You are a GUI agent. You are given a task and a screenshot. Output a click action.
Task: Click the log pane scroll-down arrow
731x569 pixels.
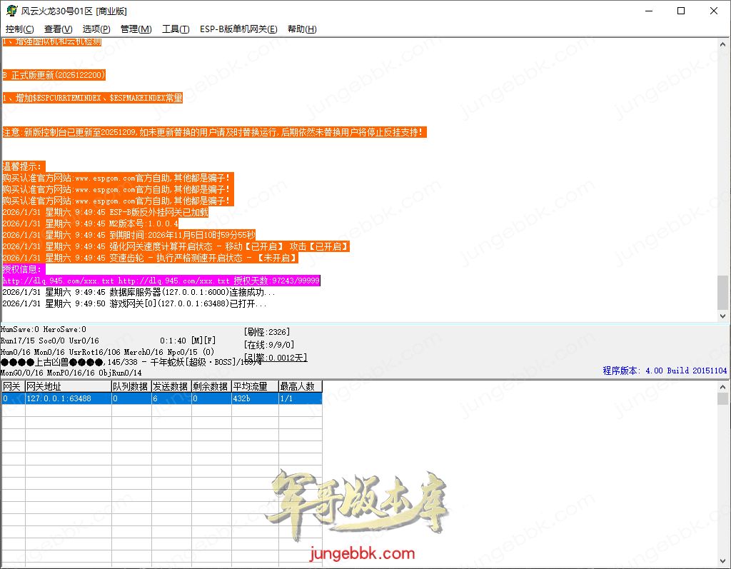tap(723, 315)
